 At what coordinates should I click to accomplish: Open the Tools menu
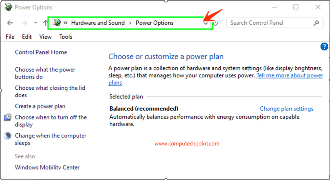point(66,37)
